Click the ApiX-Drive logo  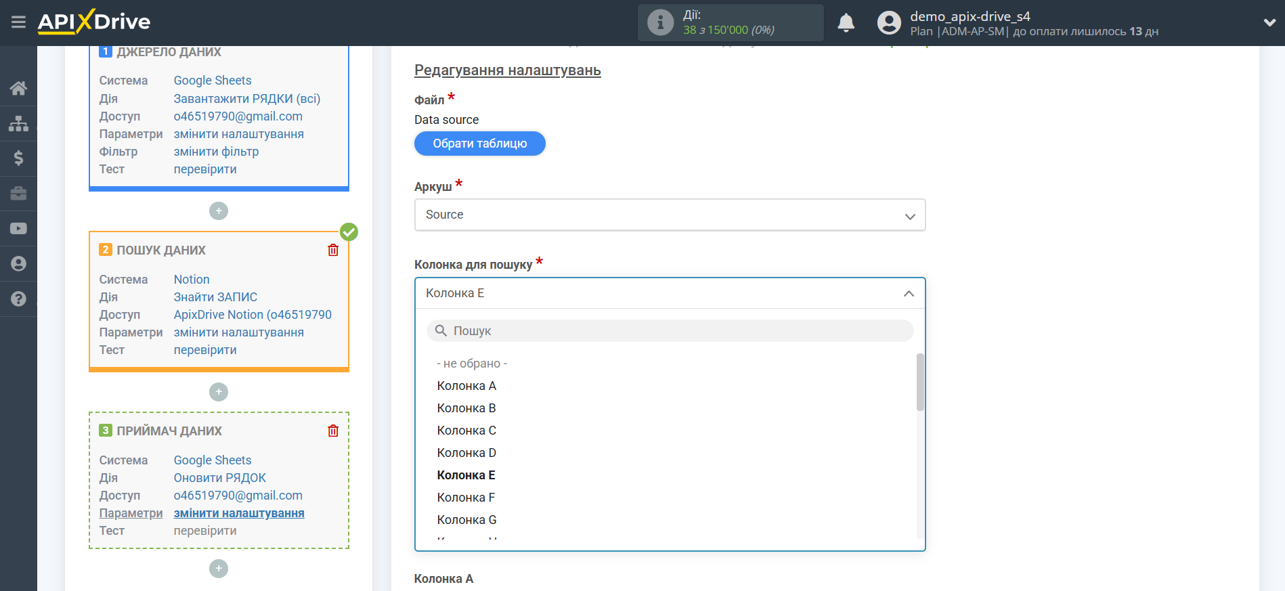coord(94,22)
